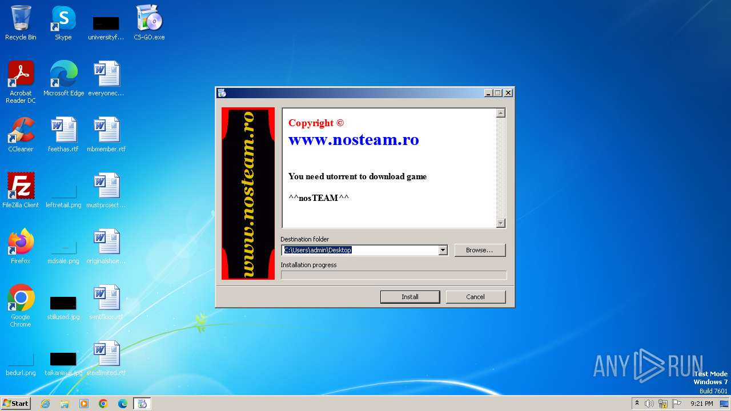Open Acrobat Reader DC shortcut
Screen dimensions: 731x411
21,82
